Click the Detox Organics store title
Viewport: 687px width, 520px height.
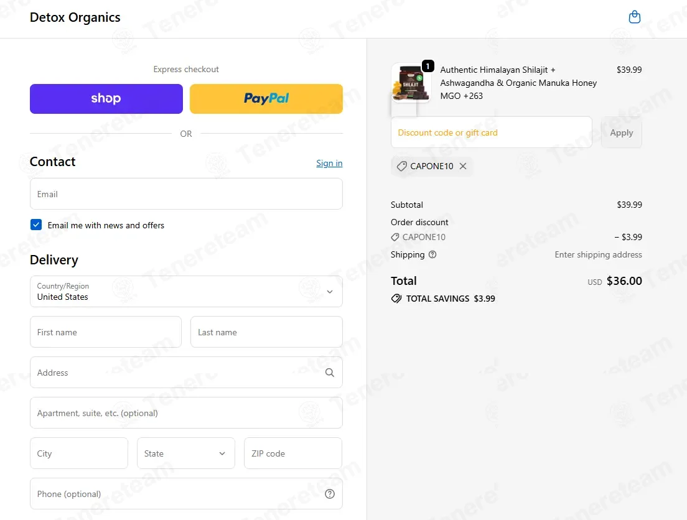pyautogui.click(x=75, y=17)
